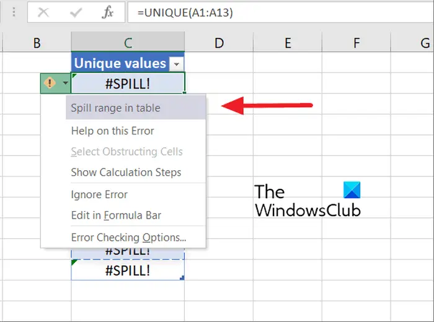Expand the error indicator dropdown arrow
434x322 pixels.
click(x=65, y=82)
